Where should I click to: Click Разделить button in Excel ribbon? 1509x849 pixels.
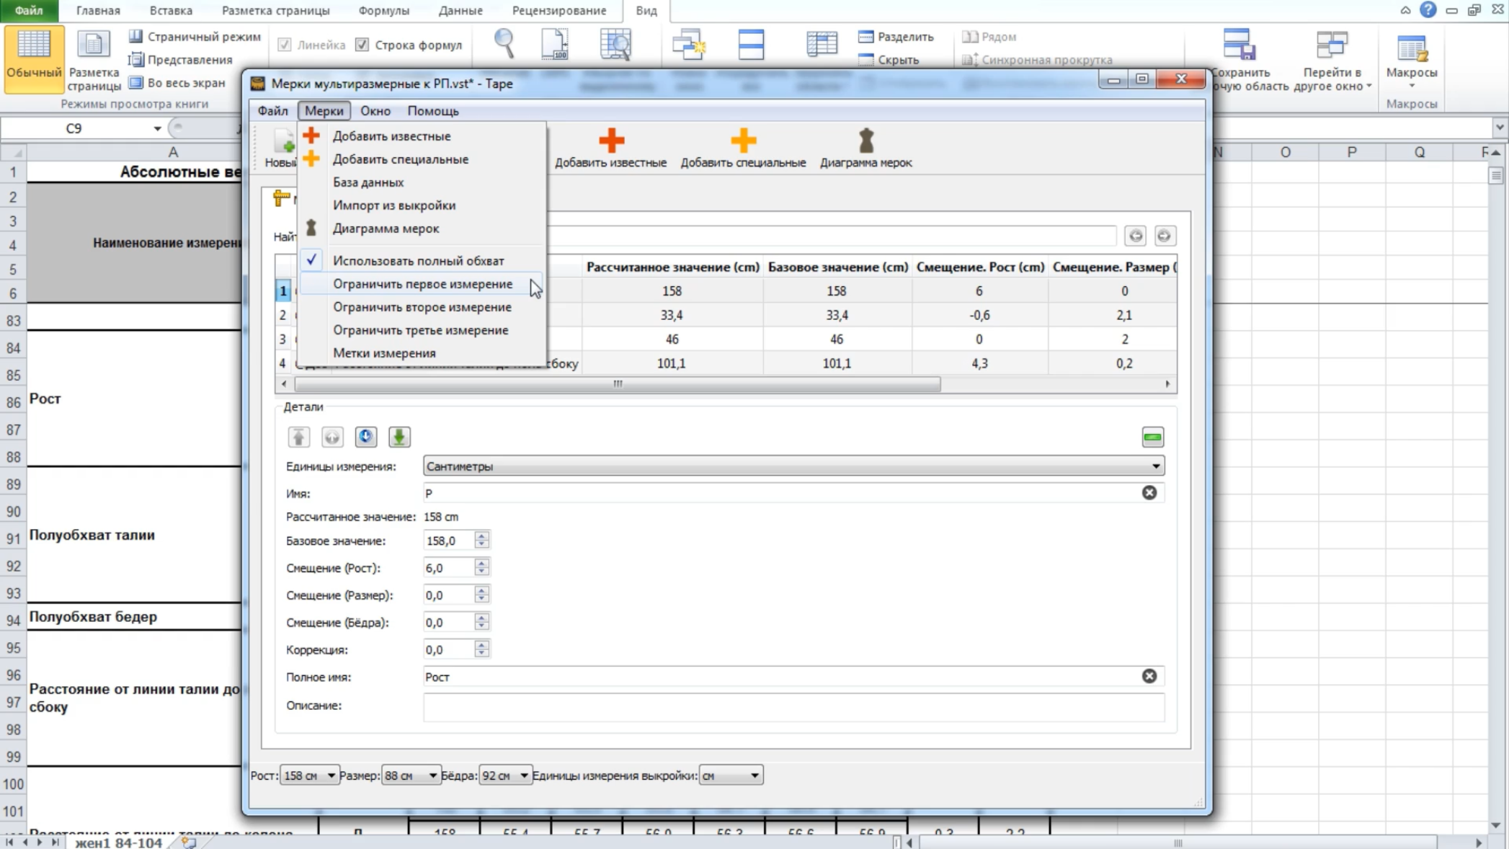896,37
